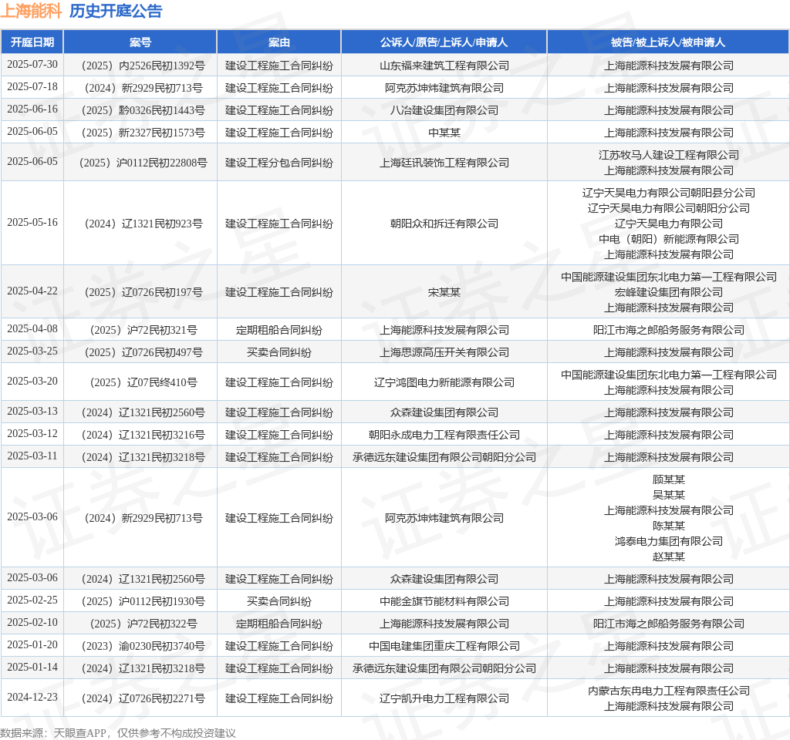The width and height of the screenshot is (790, 740).
Task: Click case number (2025)沪0112民初22808号
Action: coord(143,163)
